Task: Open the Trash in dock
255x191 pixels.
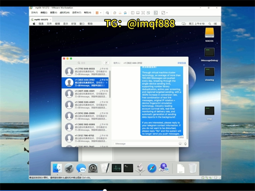Action: (x=193, y=168)
